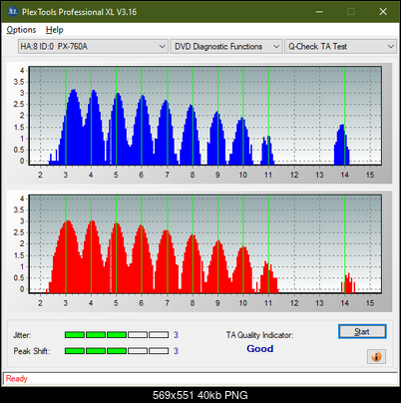Expand the Q-Check TA Test dropdown

click(x=341, y=47)
